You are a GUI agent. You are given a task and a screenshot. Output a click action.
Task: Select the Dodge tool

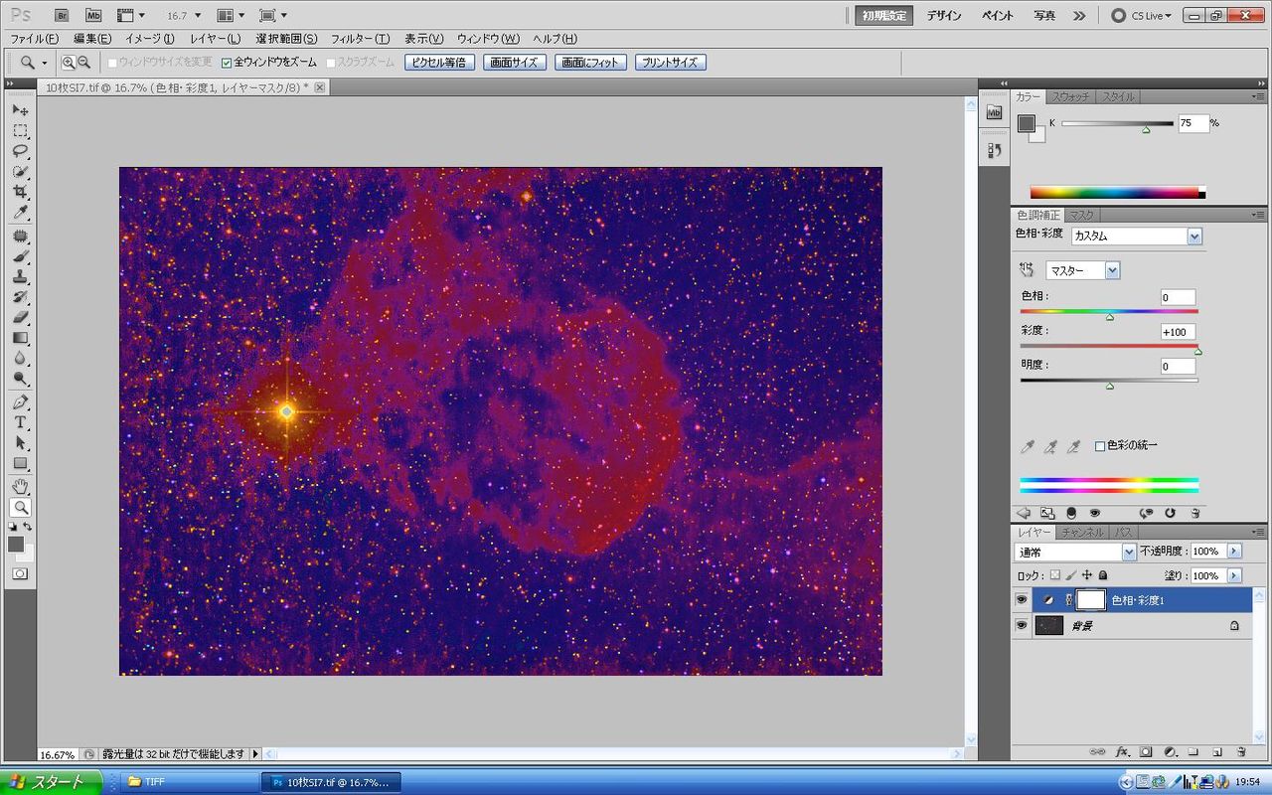(20, 379)
